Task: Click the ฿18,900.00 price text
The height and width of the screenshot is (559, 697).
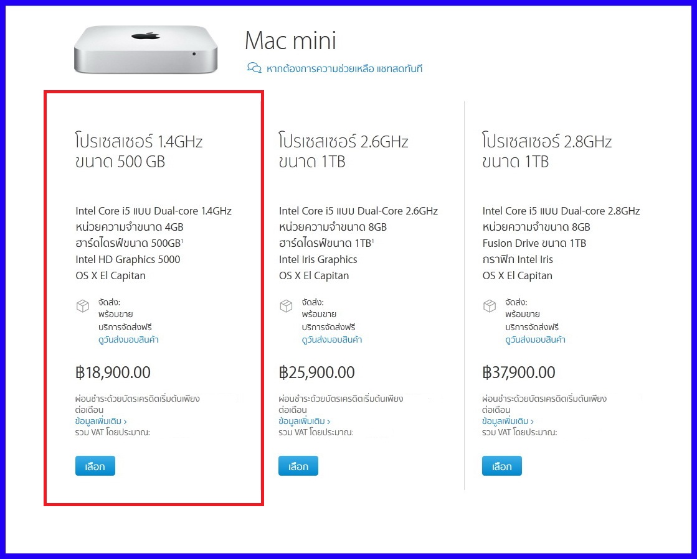Action: 113,372
